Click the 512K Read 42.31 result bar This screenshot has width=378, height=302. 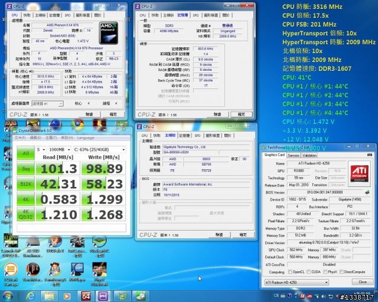pyautogui.click(x=58, y=184)
